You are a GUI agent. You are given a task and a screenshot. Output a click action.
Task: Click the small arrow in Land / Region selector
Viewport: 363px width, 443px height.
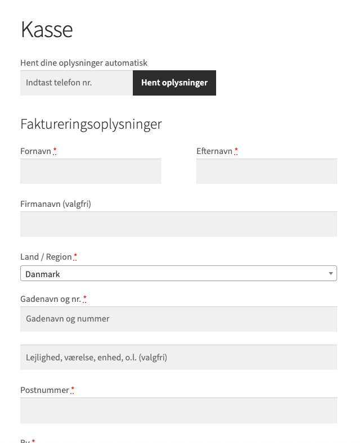[330, 273]
